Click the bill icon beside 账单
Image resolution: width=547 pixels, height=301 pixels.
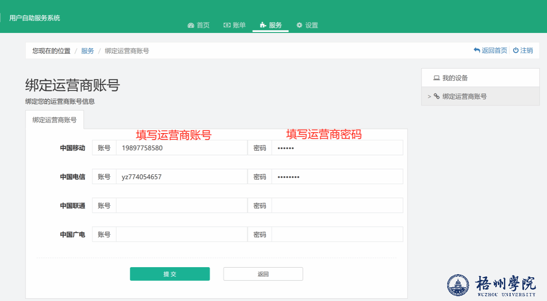click(227, 25)
